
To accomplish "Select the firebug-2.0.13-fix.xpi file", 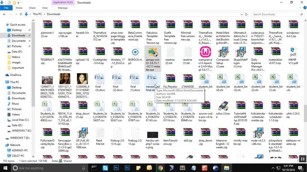I will (118, 136).
